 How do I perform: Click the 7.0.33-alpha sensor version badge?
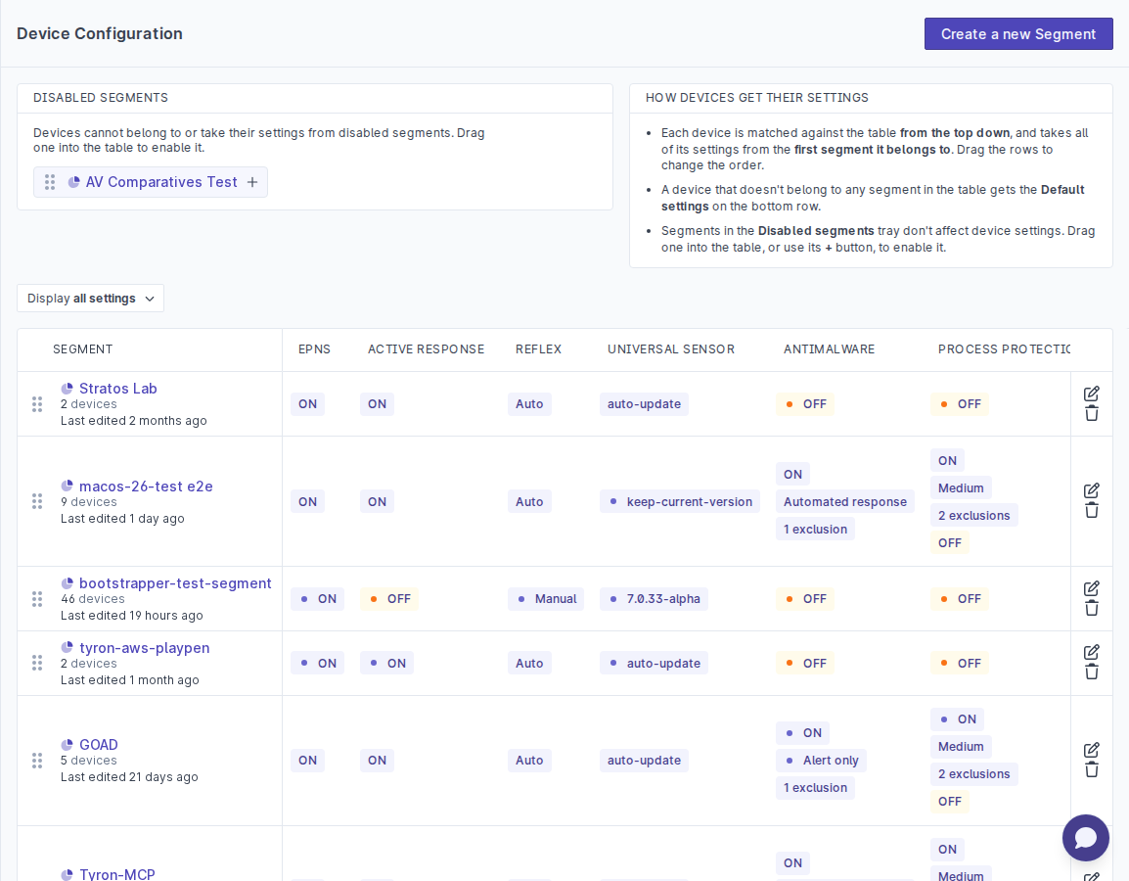coord(654,599)
